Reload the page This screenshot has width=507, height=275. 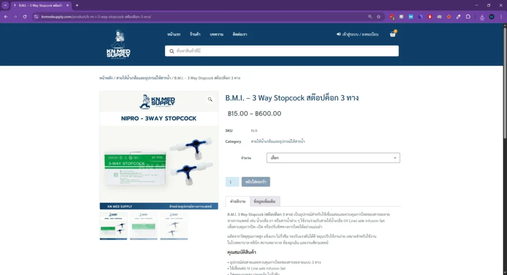pyautogui.click(x=25, y=16)
